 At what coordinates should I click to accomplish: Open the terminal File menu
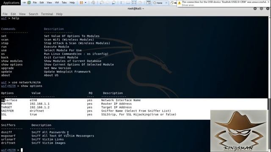5,14
